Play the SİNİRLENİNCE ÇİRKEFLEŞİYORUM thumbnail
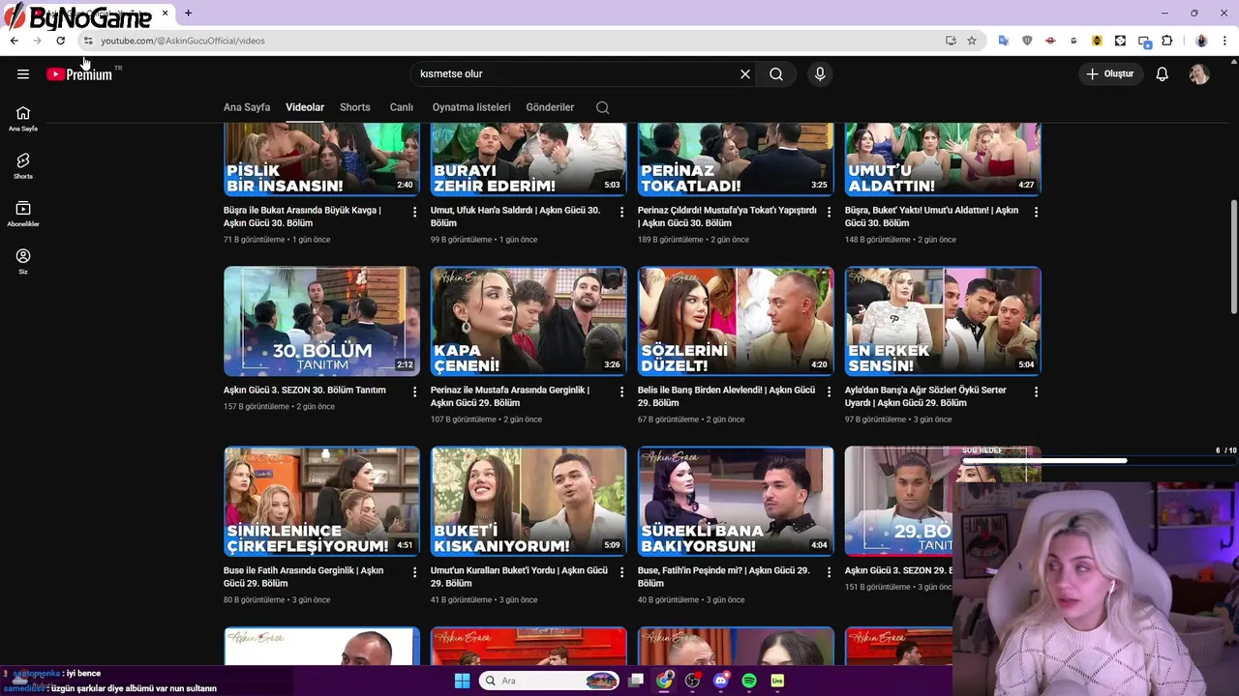This screenshot has width=1239, height=696. pyautogui.click(x=321, y=502)
